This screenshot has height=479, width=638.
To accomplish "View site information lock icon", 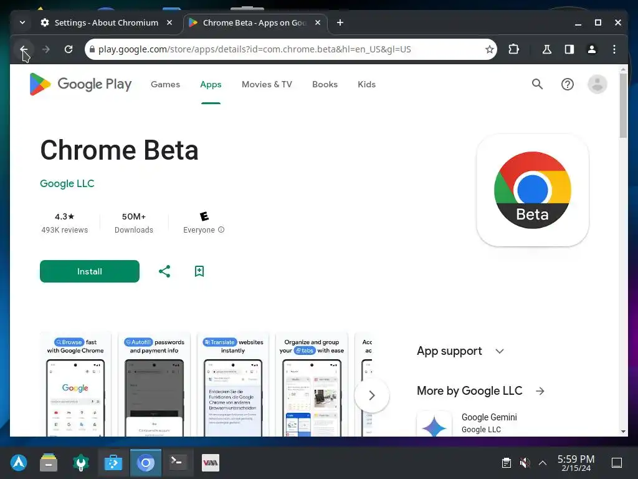I will [x=92, y=49].
